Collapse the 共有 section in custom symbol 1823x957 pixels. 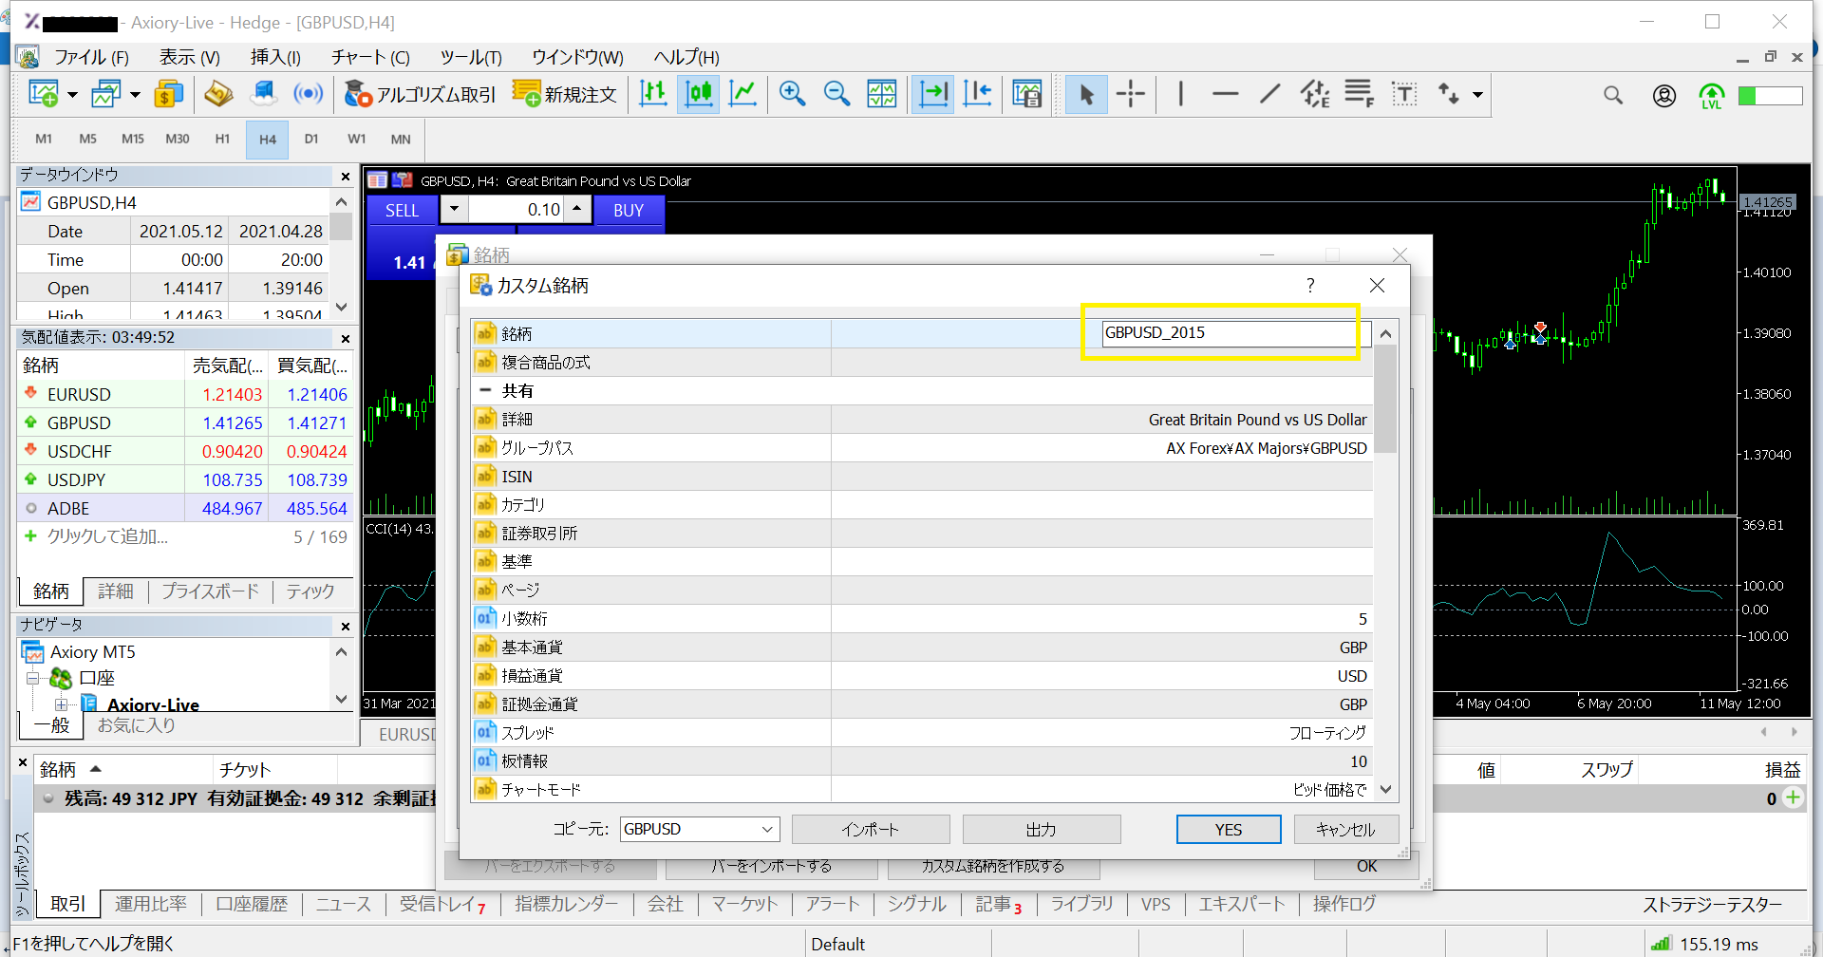pyautogui.click(x=485, y=390)
